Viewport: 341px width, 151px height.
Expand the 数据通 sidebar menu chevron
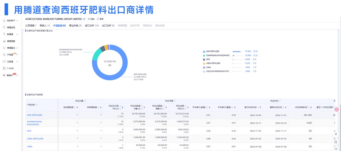(17, 34)
